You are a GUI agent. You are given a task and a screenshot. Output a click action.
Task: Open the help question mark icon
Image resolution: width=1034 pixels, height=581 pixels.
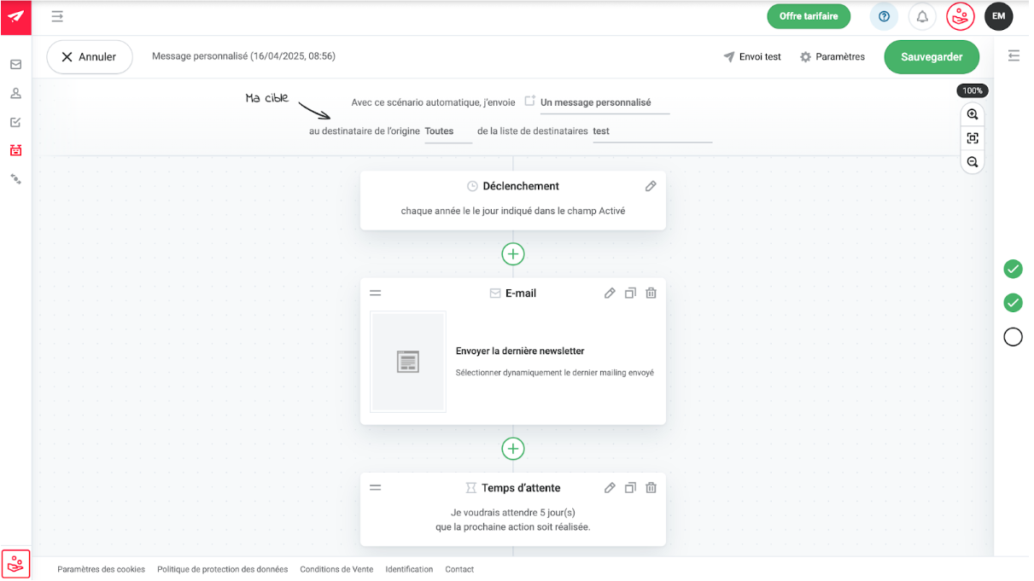[x=884, y=16]
